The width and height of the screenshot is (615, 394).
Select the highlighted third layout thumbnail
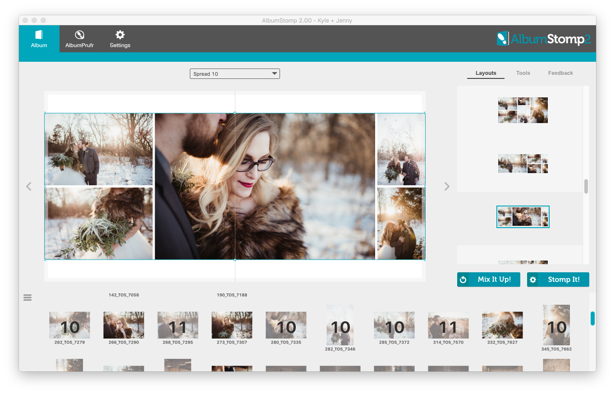click(x=523, y=217)
